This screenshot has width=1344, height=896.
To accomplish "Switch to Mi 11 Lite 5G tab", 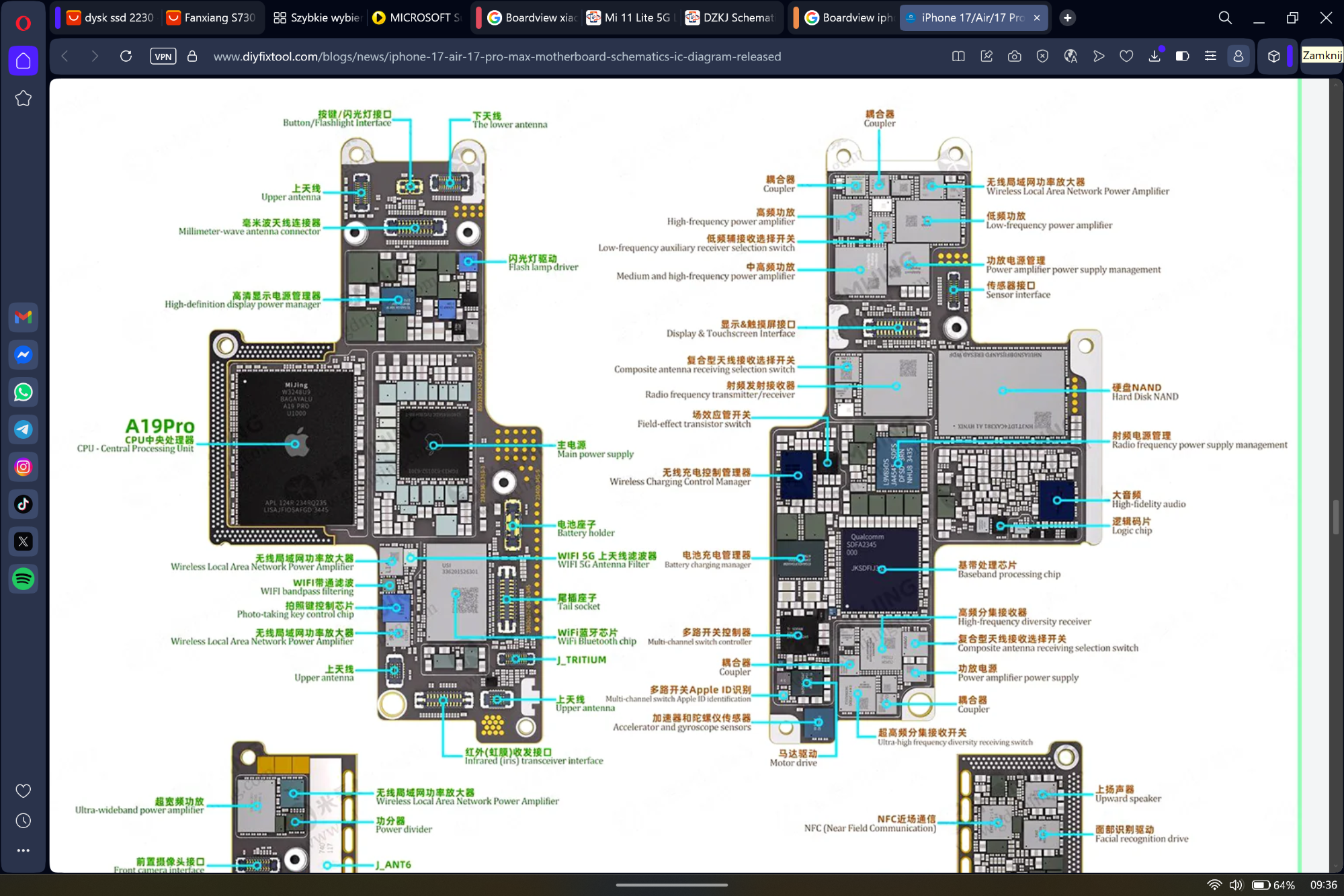I will click(632, 18).
